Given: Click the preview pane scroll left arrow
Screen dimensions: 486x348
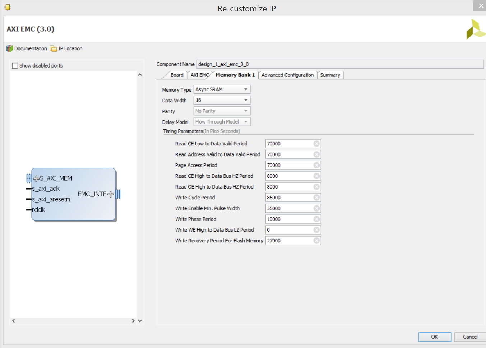Looking at the screenshot, I should click(14, 321).
